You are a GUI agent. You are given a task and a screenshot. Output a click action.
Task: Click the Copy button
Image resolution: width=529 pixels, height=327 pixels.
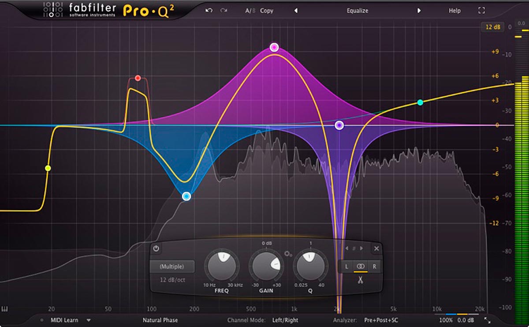267,11
